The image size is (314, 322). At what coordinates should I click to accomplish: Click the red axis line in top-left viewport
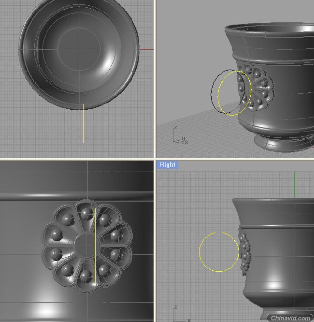(x=146, y=49)
